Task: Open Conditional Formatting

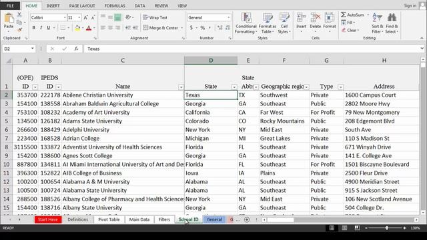Action: point(246,23)
